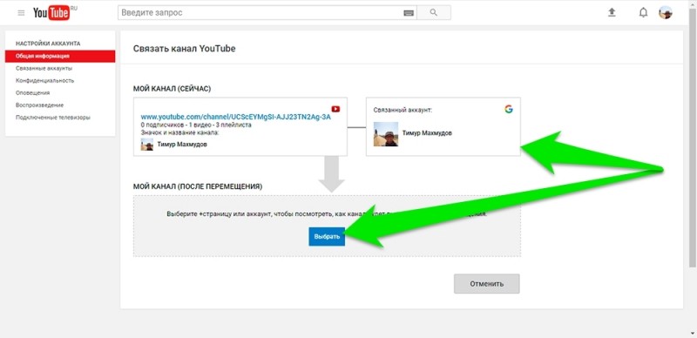Image resolution: width=697 pixels, height=338 pixels.
Task: Open the account avatar menu
Action: 666,12
